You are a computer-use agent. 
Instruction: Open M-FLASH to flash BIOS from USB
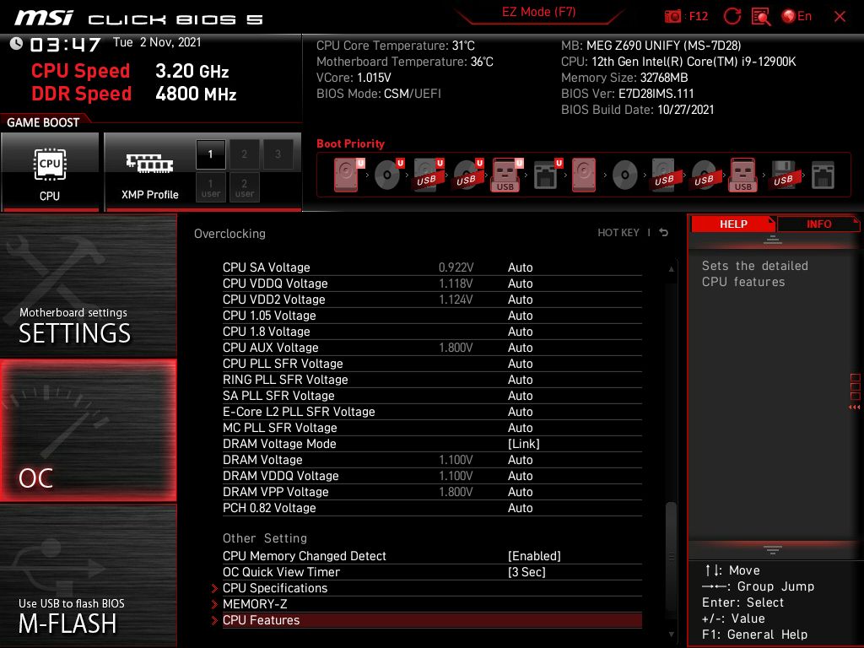[x=88, y=575]
